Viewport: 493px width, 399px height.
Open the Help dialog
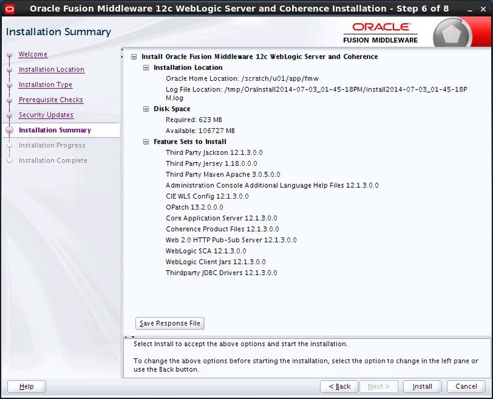click(26, 387)
